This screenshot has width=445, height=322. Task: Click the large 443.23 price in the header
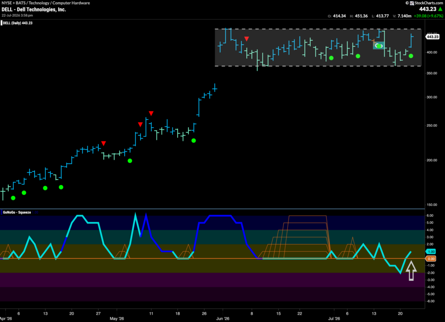pos(428,10)
